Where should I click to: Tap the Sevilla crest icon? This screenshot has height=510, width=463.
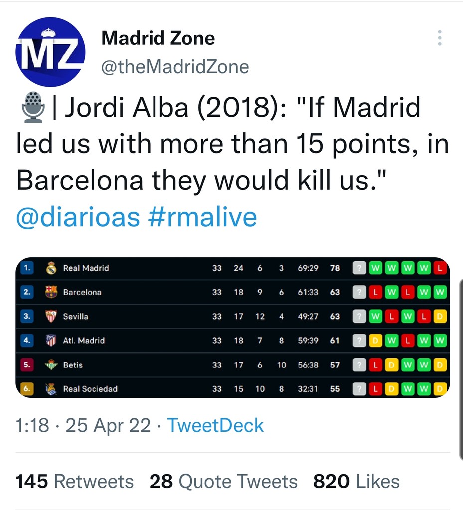coord(51,316)
